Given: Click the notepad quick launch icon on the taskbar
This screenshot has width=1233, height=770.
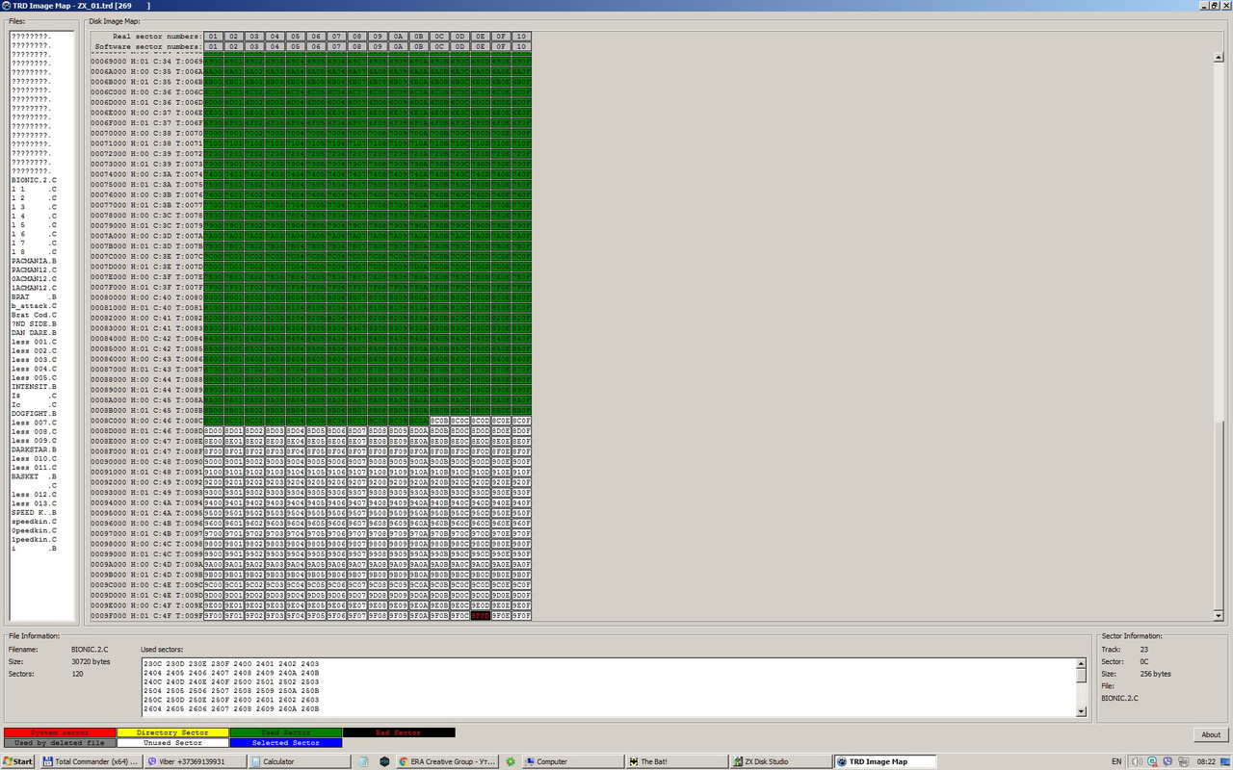Looking at the screenshot, I should coord(362,761).
